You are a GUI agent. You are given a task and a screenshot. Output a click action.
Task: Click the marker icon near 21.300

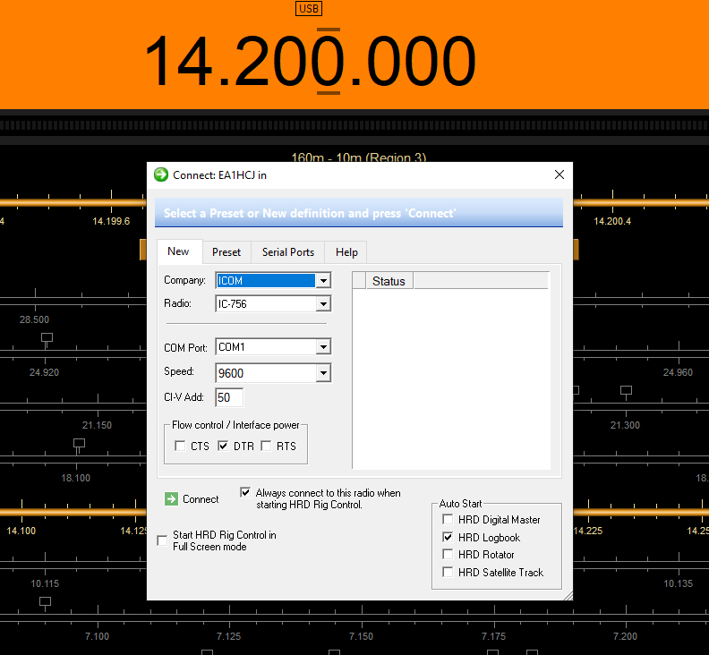pos(626,390)
